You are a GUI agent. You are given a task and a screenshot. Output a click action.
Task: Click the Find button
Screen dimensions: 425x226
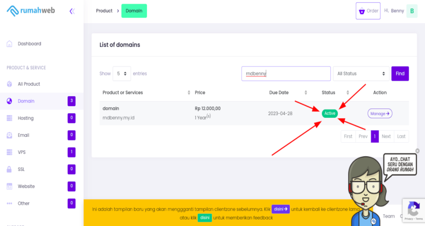pyautogui.click(x=400, y=74)
